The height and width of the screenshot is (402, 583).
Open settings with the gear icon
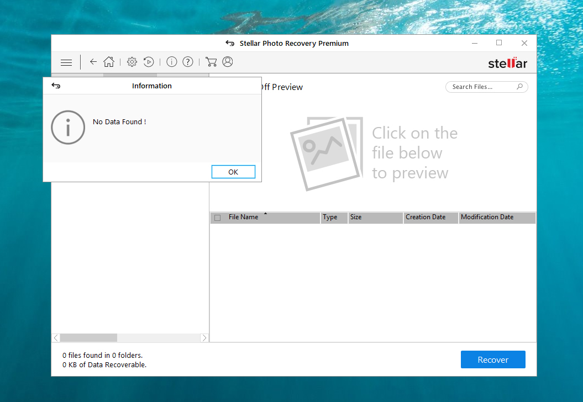click(132, 62)
